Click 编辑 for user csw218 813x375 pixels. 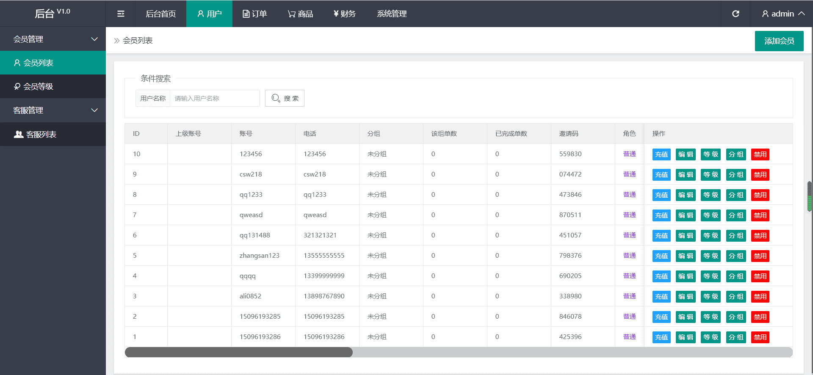click(686, 175)
